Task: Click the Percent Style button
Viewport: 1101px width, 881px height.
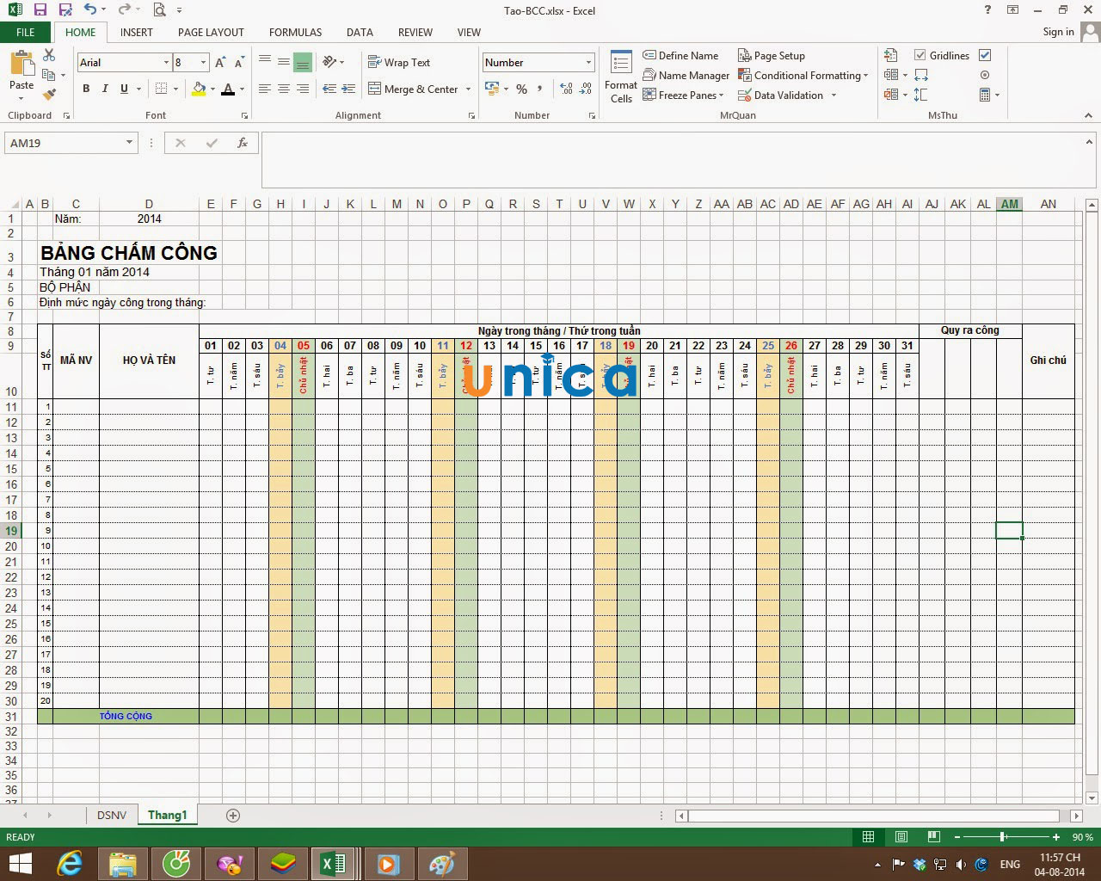Action: click(521, 89)
